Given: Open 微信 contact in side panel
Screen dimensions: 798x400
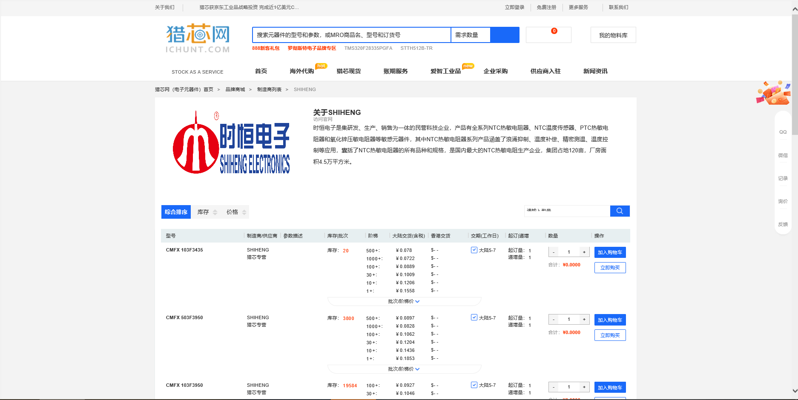Looking at the screenshot, I should 783,155.
